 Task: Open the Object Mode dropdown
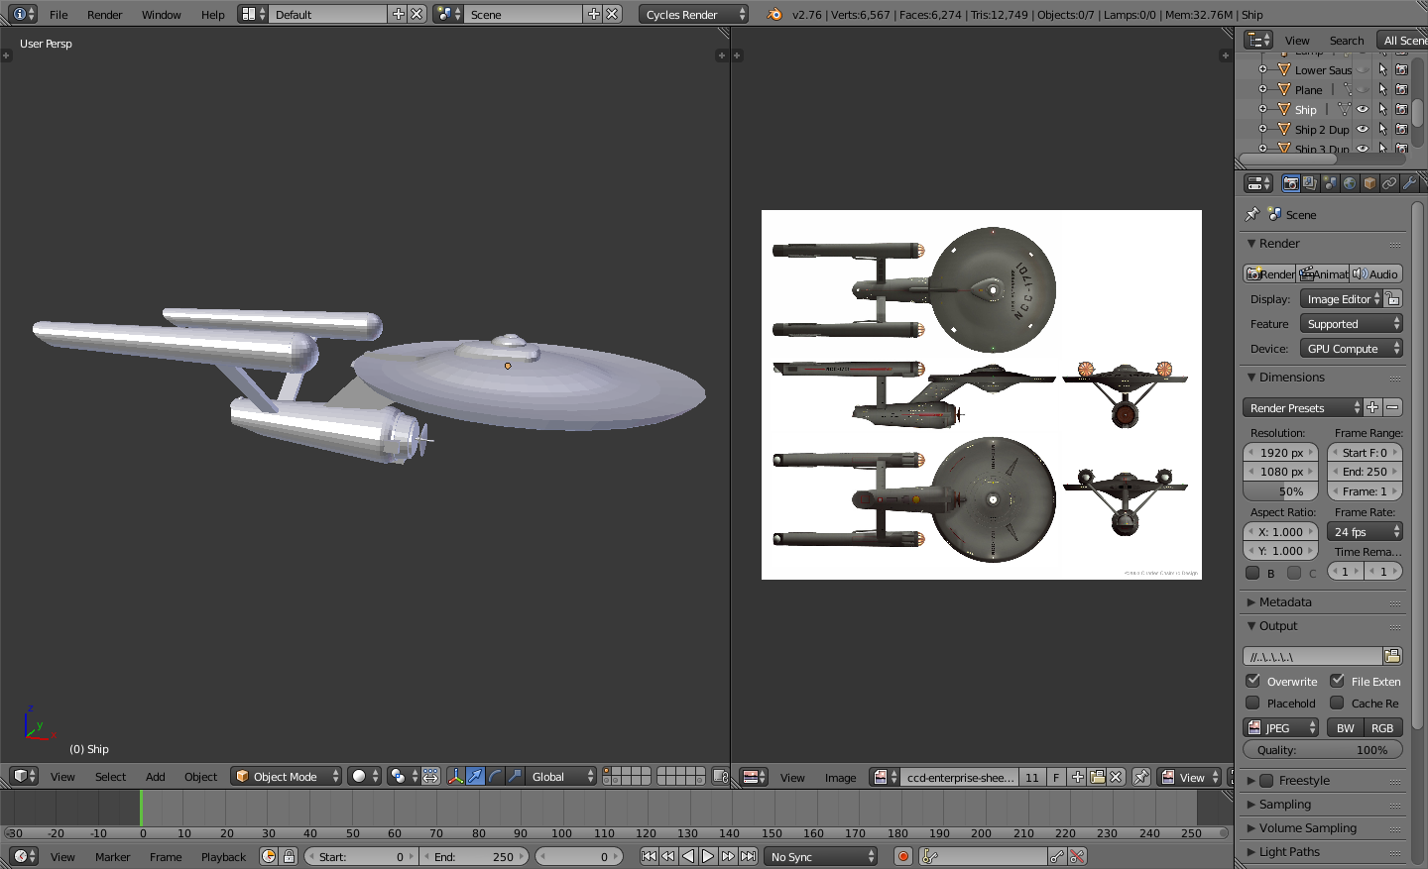[287, 776]
